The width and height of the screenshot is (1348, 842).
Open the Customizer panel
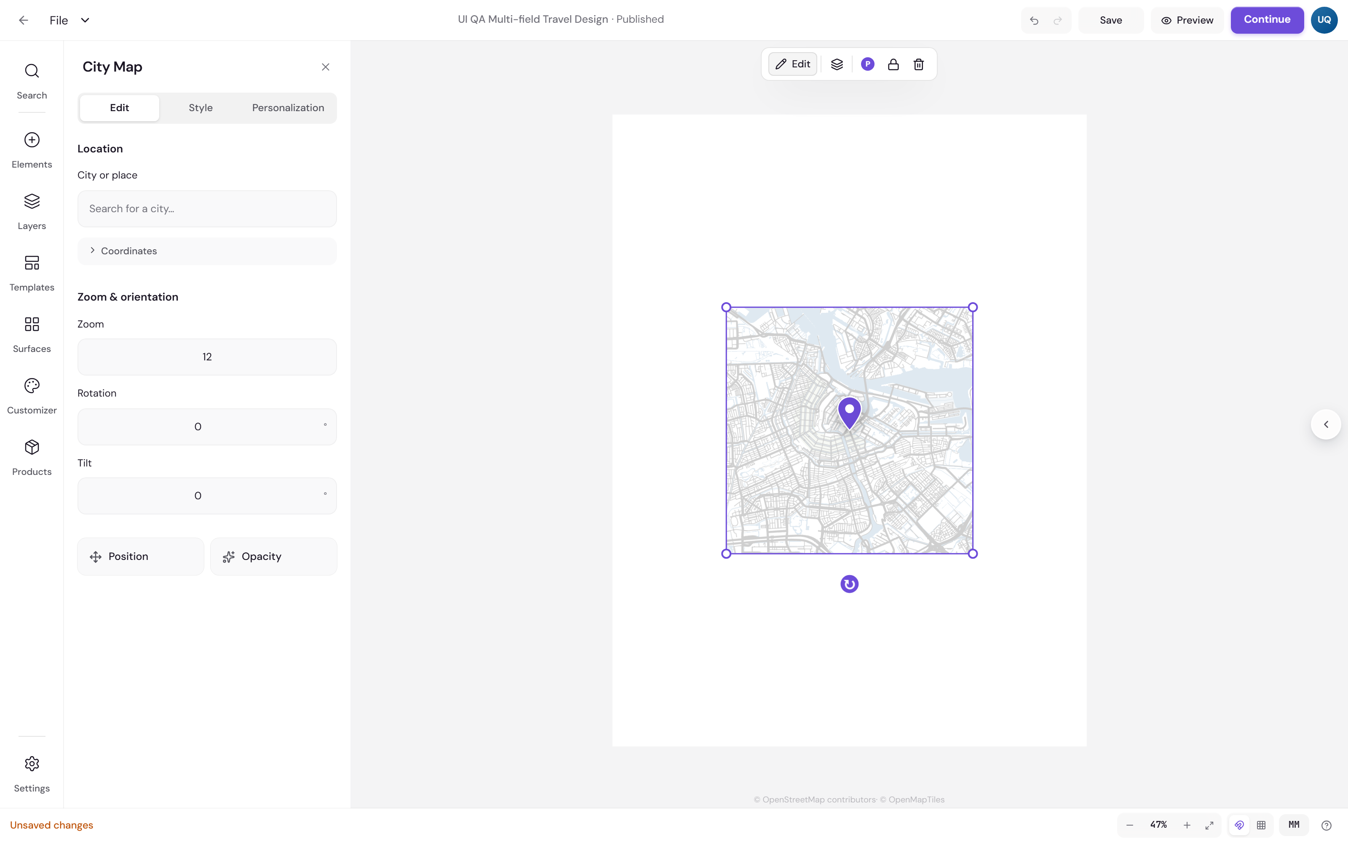click(32, 396)
